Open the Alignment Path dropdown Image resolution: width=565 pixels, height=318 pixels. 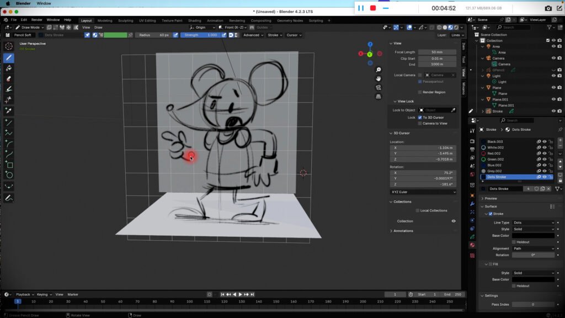[534, 248]
